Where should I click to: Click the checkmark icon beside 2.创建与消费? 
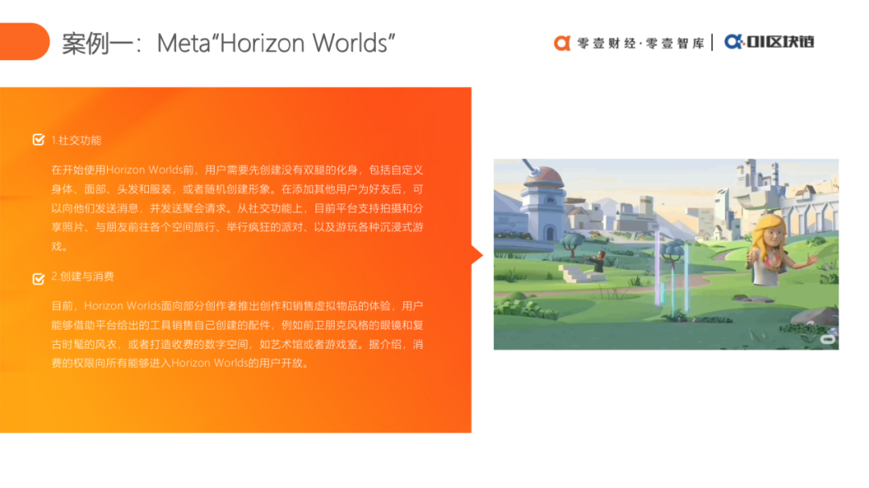[x=39, y=278]
